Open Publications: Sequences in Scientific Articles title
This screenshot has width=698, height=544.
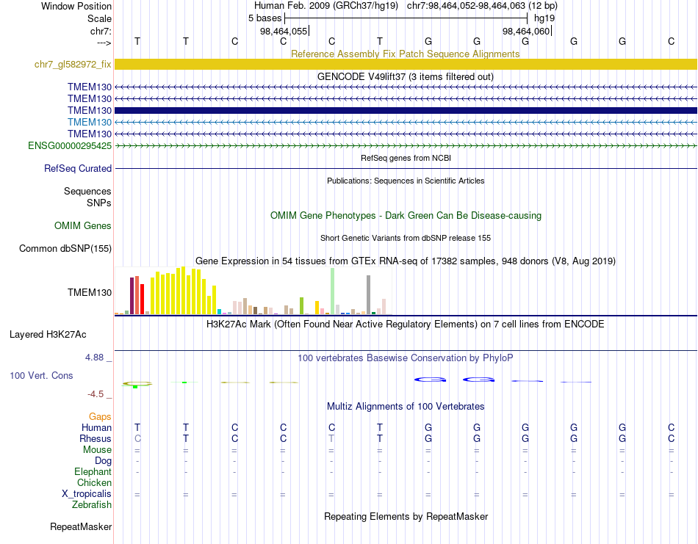[x=406, y=181]
